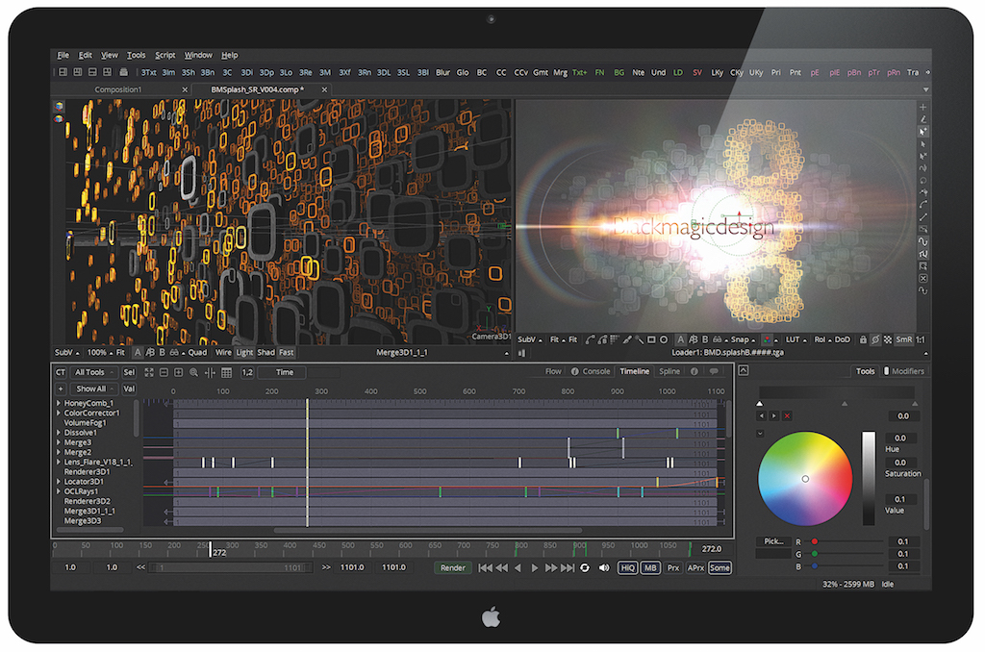Toggle APrx auto proxy mode

coord(695,567)
